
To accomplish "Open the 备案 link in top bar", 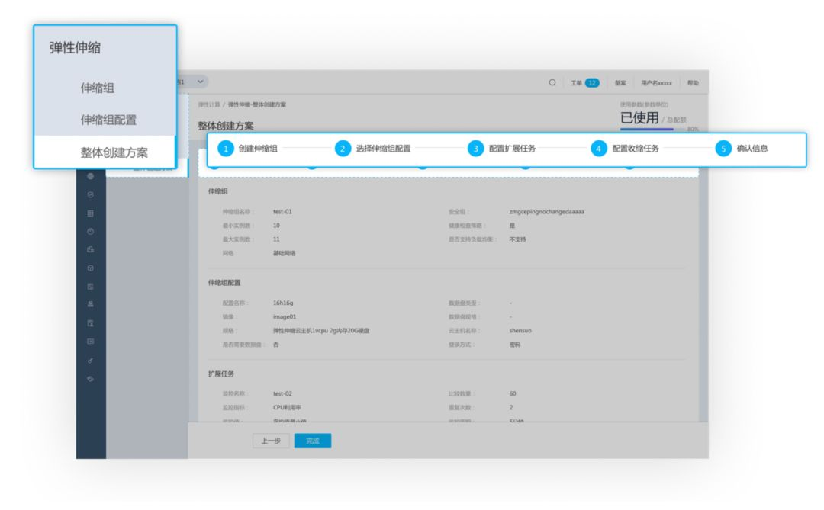I will (620, 83).
